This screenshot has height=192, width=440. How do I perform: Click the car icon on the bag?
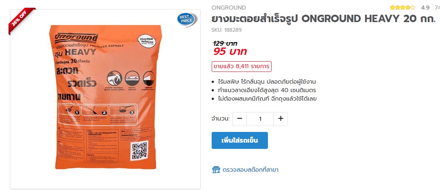click(132, 78)
